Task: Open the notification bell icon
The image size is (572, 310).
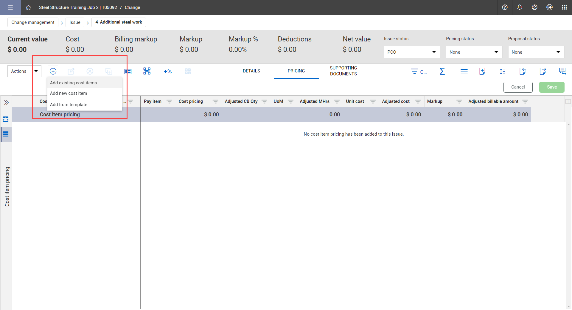Action: pos(520,7)
